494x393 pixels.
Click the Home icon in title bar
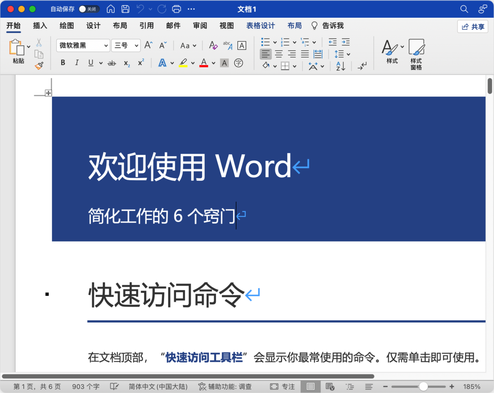click(x=110, y=9)
